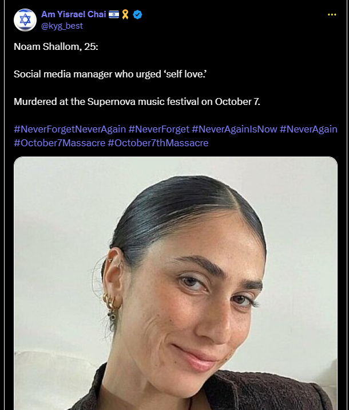Open the #October7Massacre hashtag
The width and height of the screenshot is (349, 410).
click(x=60, y=143)
